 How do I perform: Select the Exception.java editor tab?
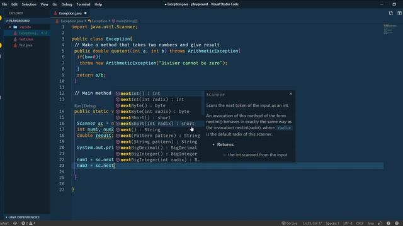tap(70, 13)
